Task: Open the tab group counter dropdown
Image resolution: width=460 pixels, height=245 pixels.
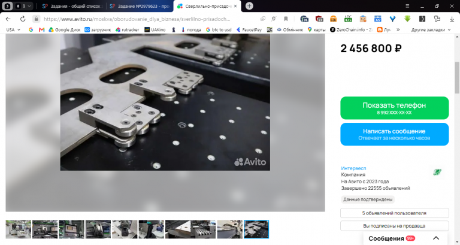Action: point(24,6)
